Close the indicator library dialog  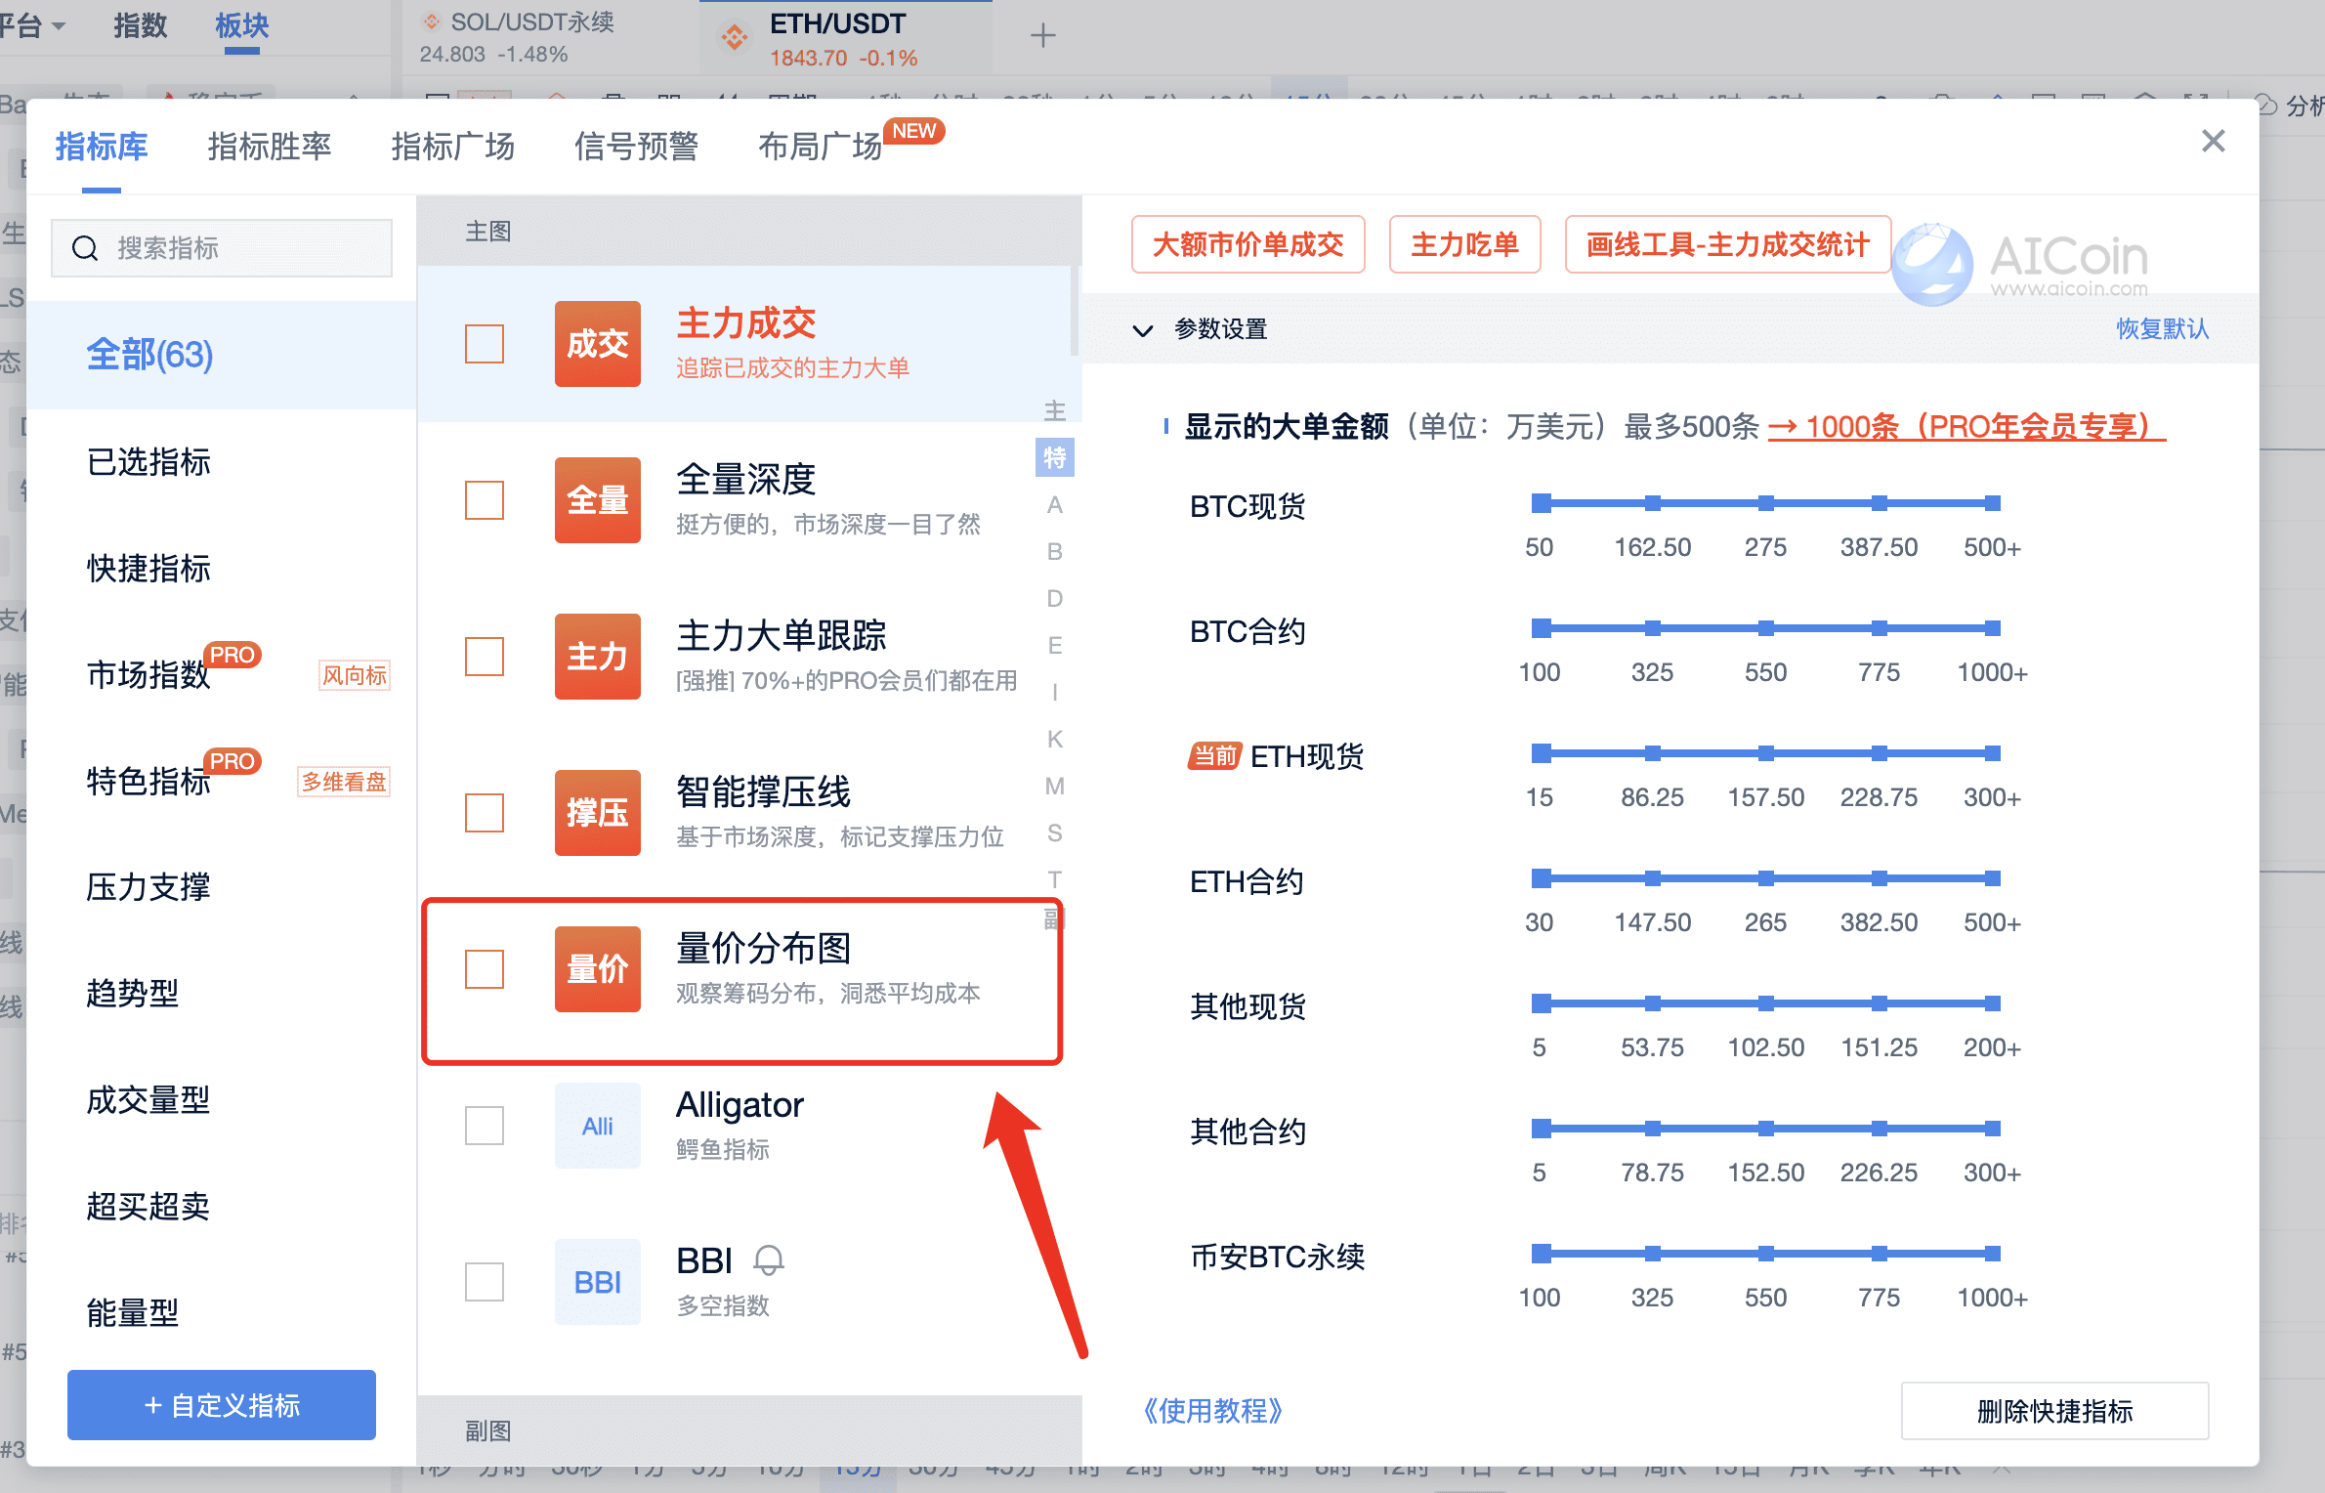point(2213,142)
